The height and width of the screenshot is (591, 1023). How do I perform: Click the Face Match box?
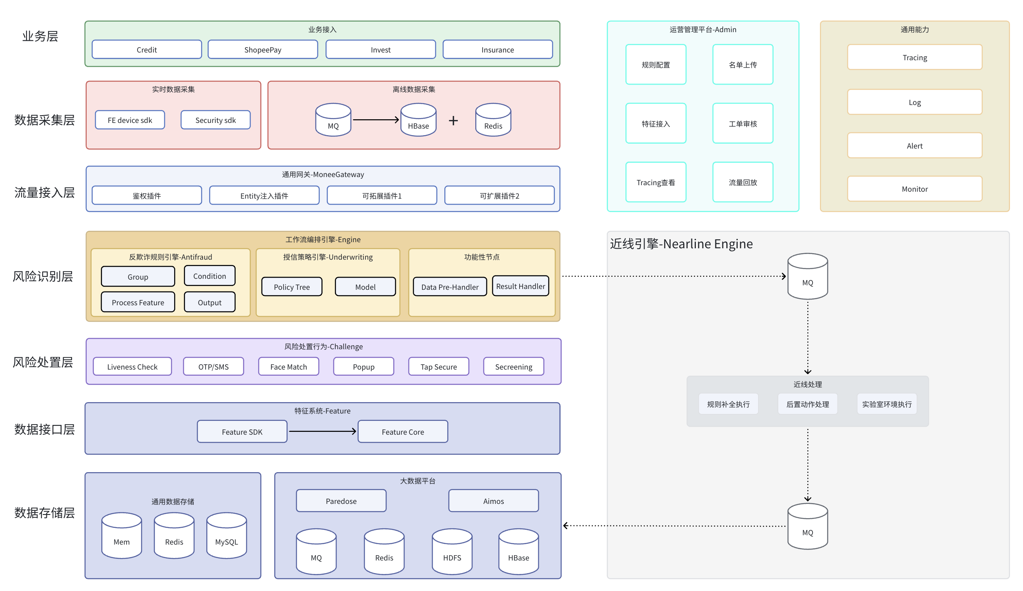(x=289, y=366)
